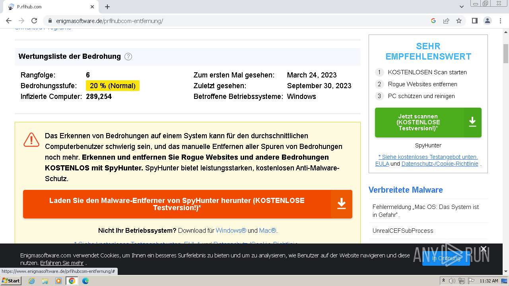Open the Google icon in address bar
Screen dimensions: 509x286
(x=433, y=21)
